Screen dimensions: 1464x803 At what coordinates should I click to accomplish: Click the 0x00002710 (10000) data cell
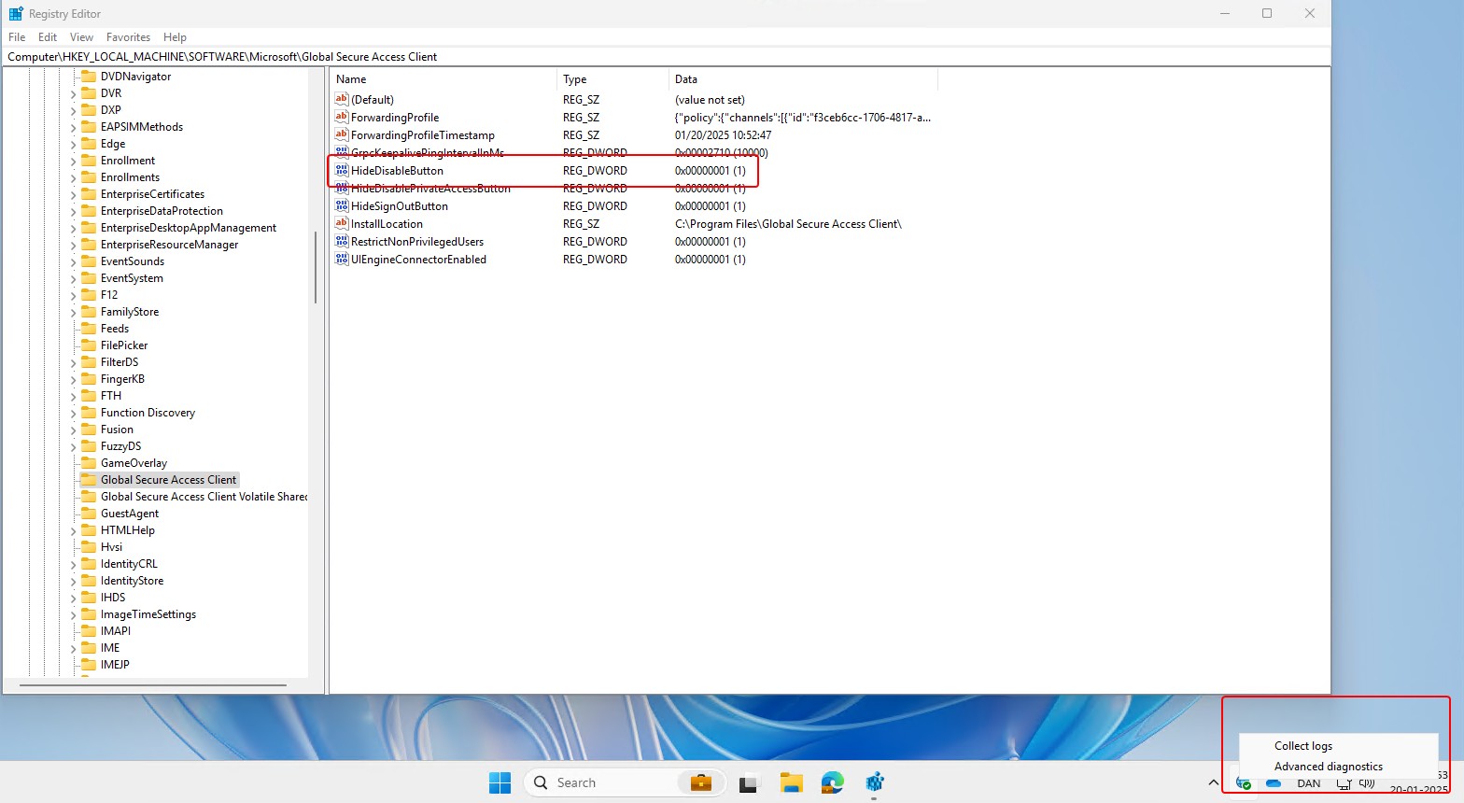[721, 153]
